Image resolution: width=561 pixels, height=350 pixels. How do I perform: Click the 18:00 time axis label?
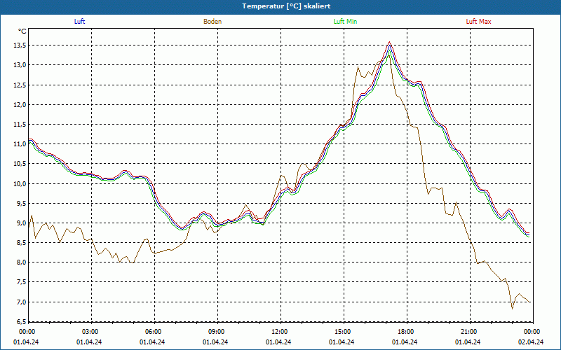tap(405, 332)
